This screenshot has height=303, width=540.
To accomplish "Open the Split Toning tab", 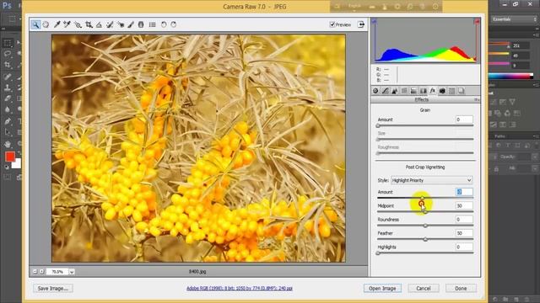I will (x=413, y=91).
